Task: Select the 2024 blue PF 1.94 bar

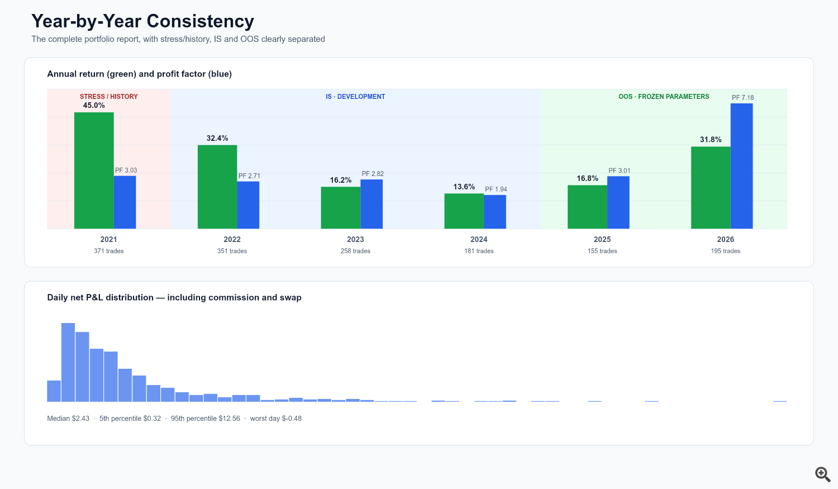Action: [495, 212]
